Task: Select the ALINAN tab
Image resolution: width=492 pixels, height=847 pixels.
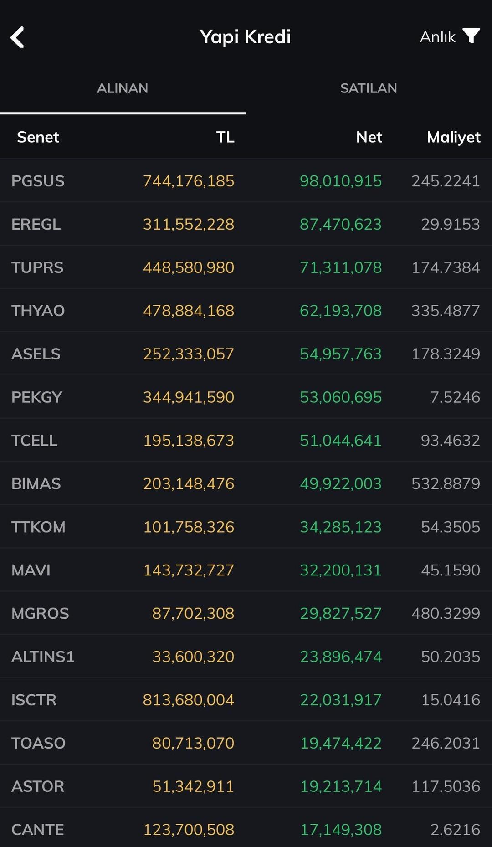Action: (123, 88)
